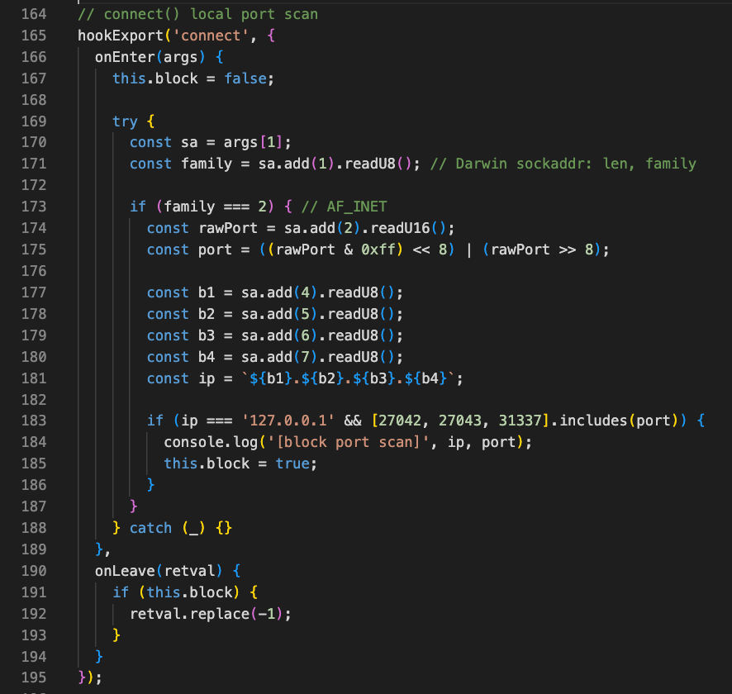The width and height of the screenshot is (732, 694).
Task: Click line number 190 in the gutter
Action: coord(34,570)
